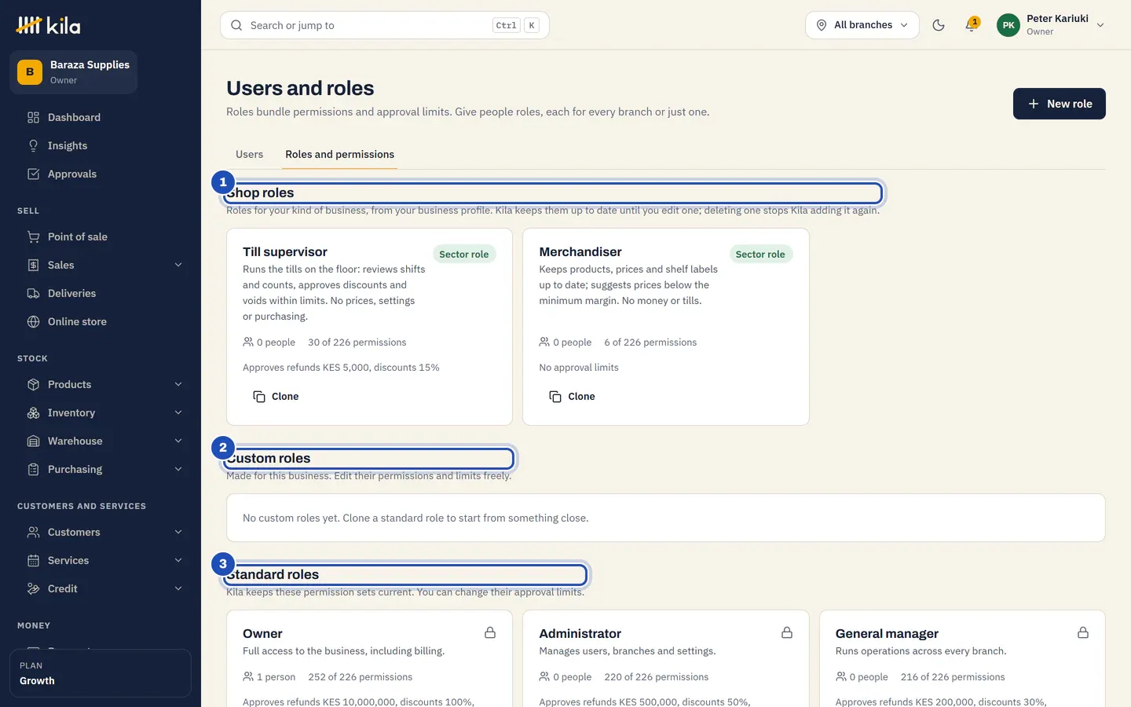1131x707 pixels.
Task: Click '30 of 226 permissions' text
Action: tap(357, 343)
